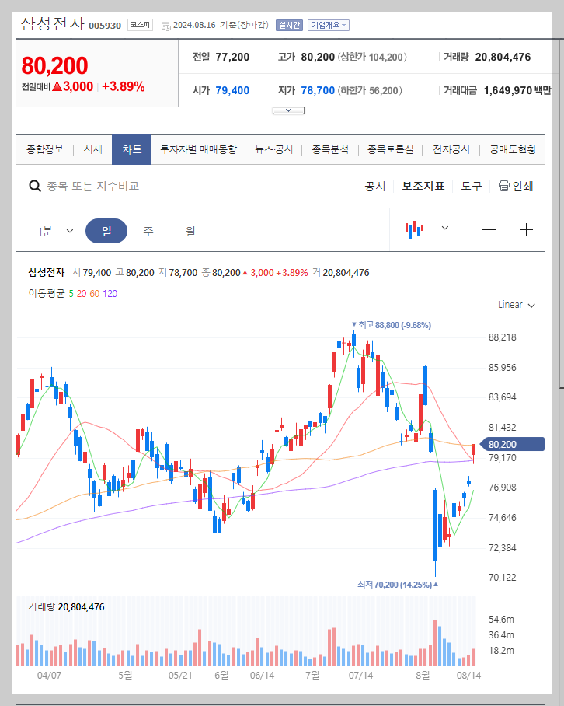Viewport: 564px width, 706px height.
Task: Click the 도구 tools button
Action: pos(472,186)
